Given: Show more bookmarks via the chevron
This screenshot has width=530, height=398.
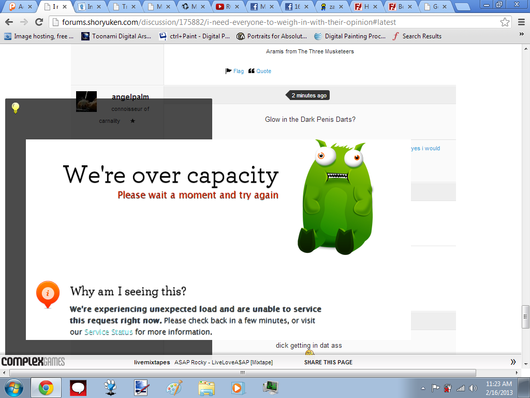Looking at the screenshot, I should click(521, 34).
